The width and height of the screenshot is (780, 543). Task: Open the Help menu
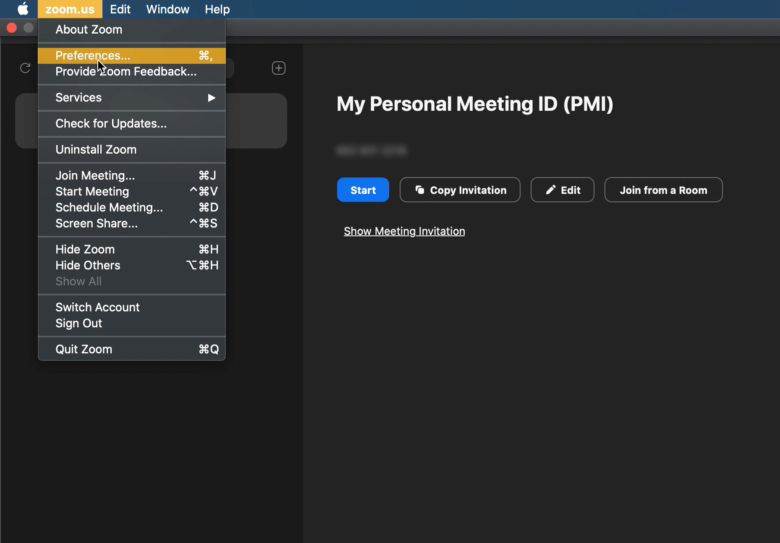(217, 9)
